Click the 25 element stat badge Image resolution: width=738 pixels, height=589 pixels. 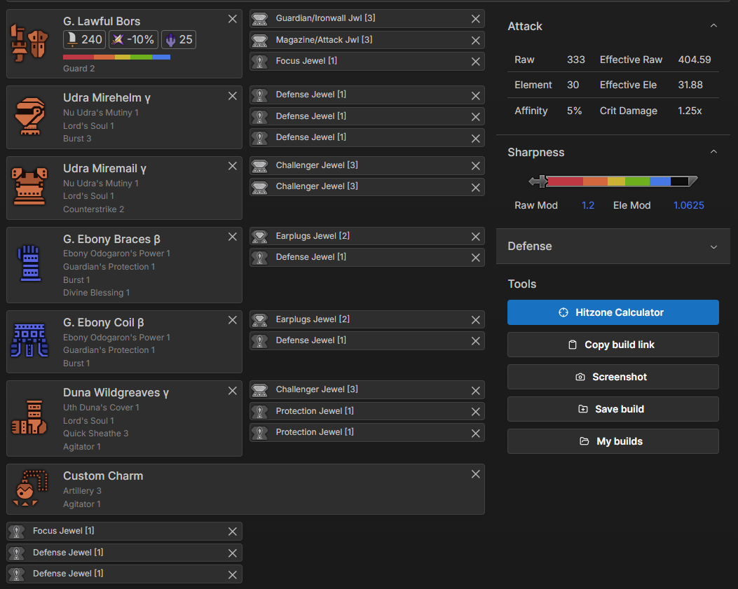click(x=179, y=39)
